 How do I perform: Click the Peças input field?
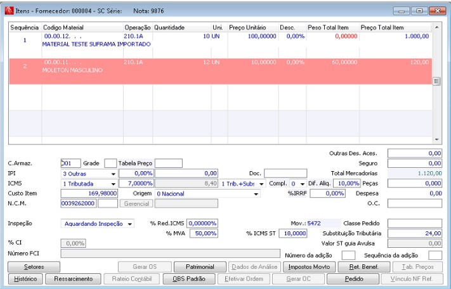415,183
